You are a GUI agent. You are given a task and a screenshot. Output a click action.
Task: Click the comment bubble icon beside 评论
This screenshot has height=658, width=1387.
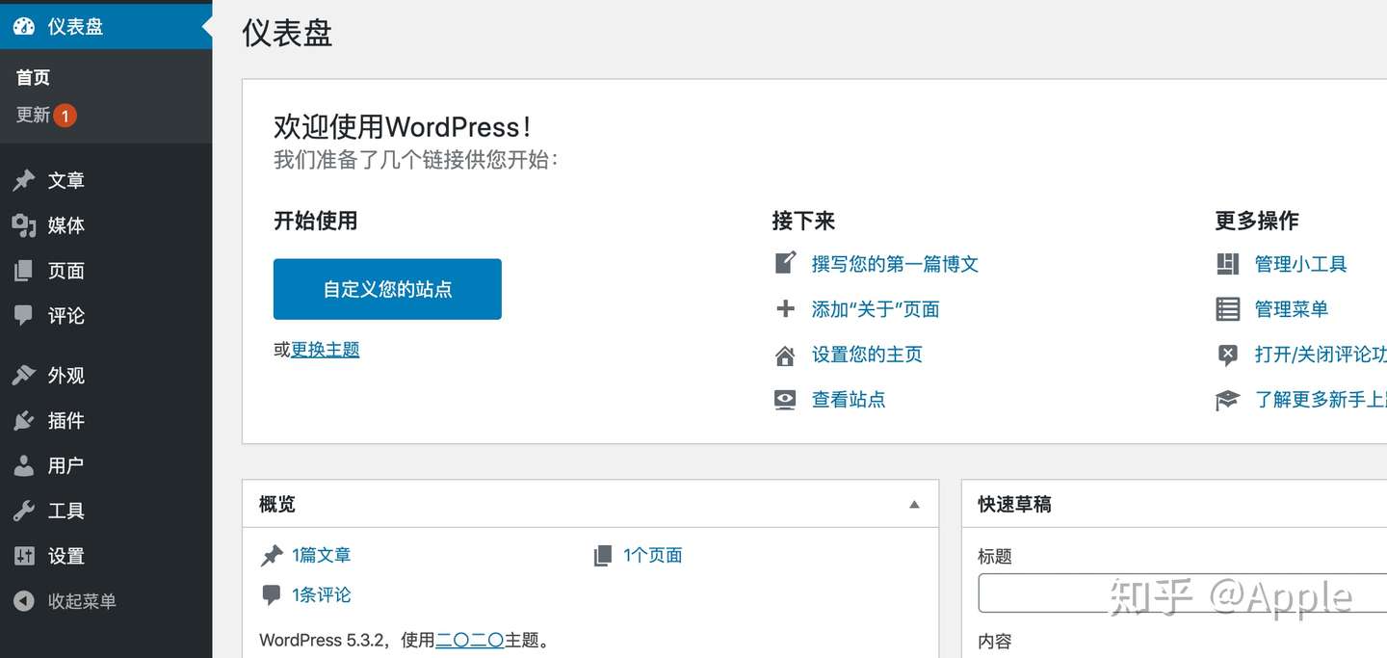24,316
